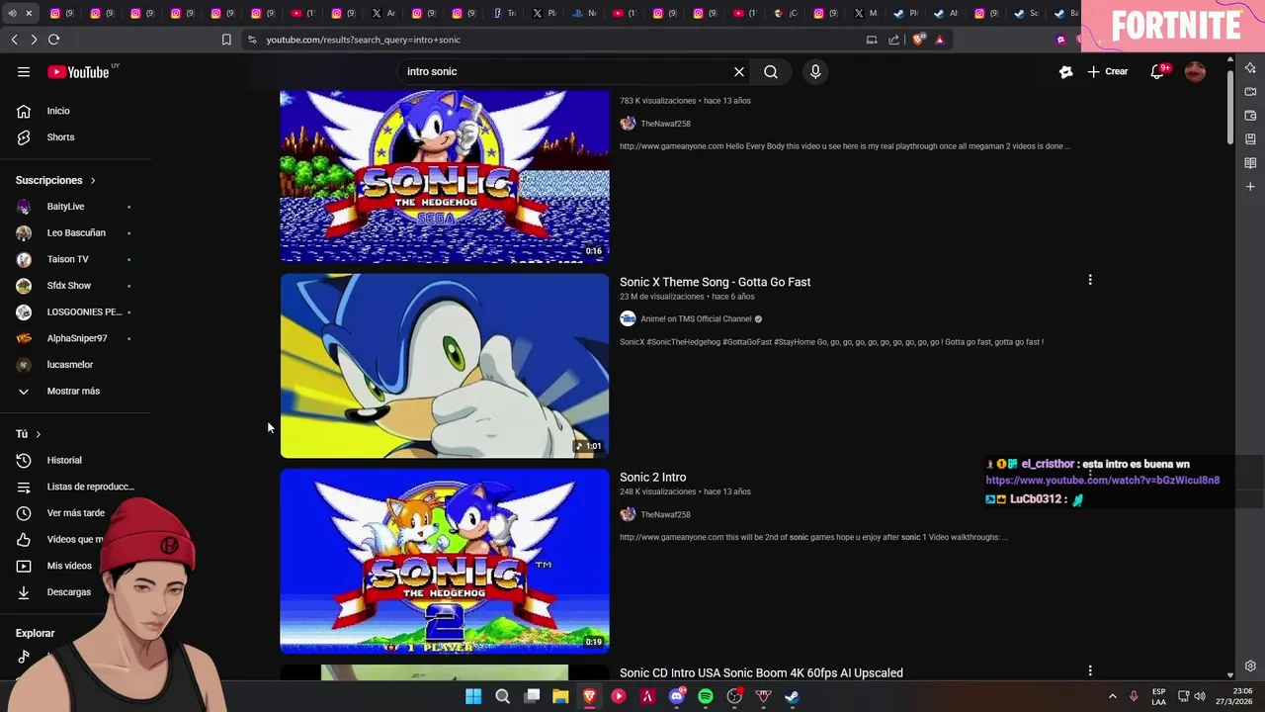Image resolution: width=1265 pixels, height=712 pixels.
Task: Open File Explorer from the taskbar
Action: click(560, 696)
